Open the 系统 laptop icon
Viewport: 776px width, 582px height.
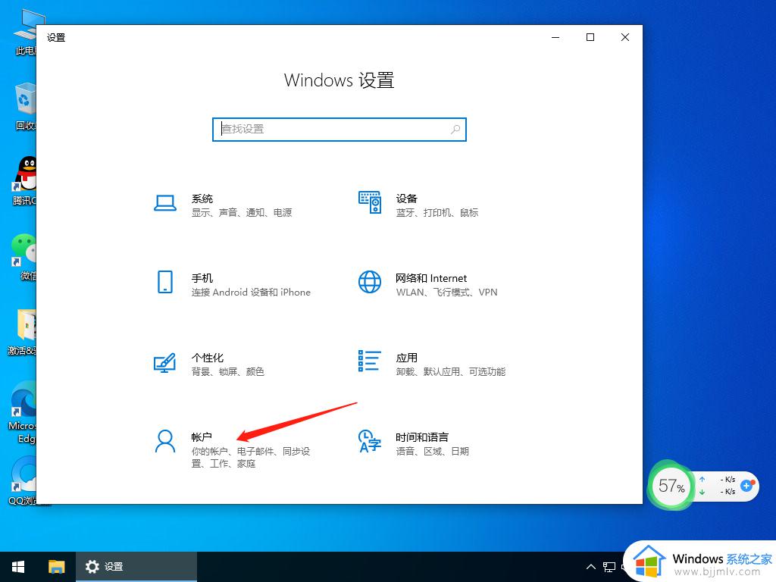164,203
